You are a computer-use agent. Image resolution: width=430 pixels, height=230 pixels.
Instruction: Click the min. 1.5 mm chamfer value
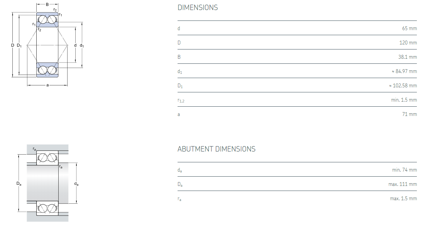coord(404,100)
